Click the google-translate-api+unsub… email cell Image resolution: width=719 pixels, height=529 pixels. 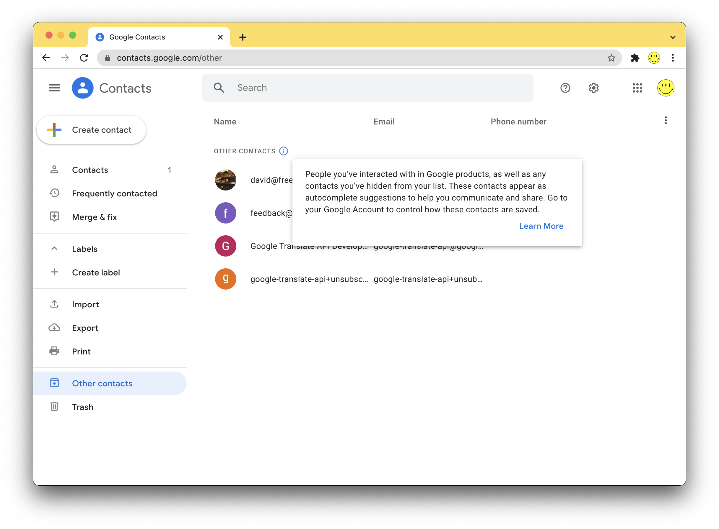pos(428,279)
